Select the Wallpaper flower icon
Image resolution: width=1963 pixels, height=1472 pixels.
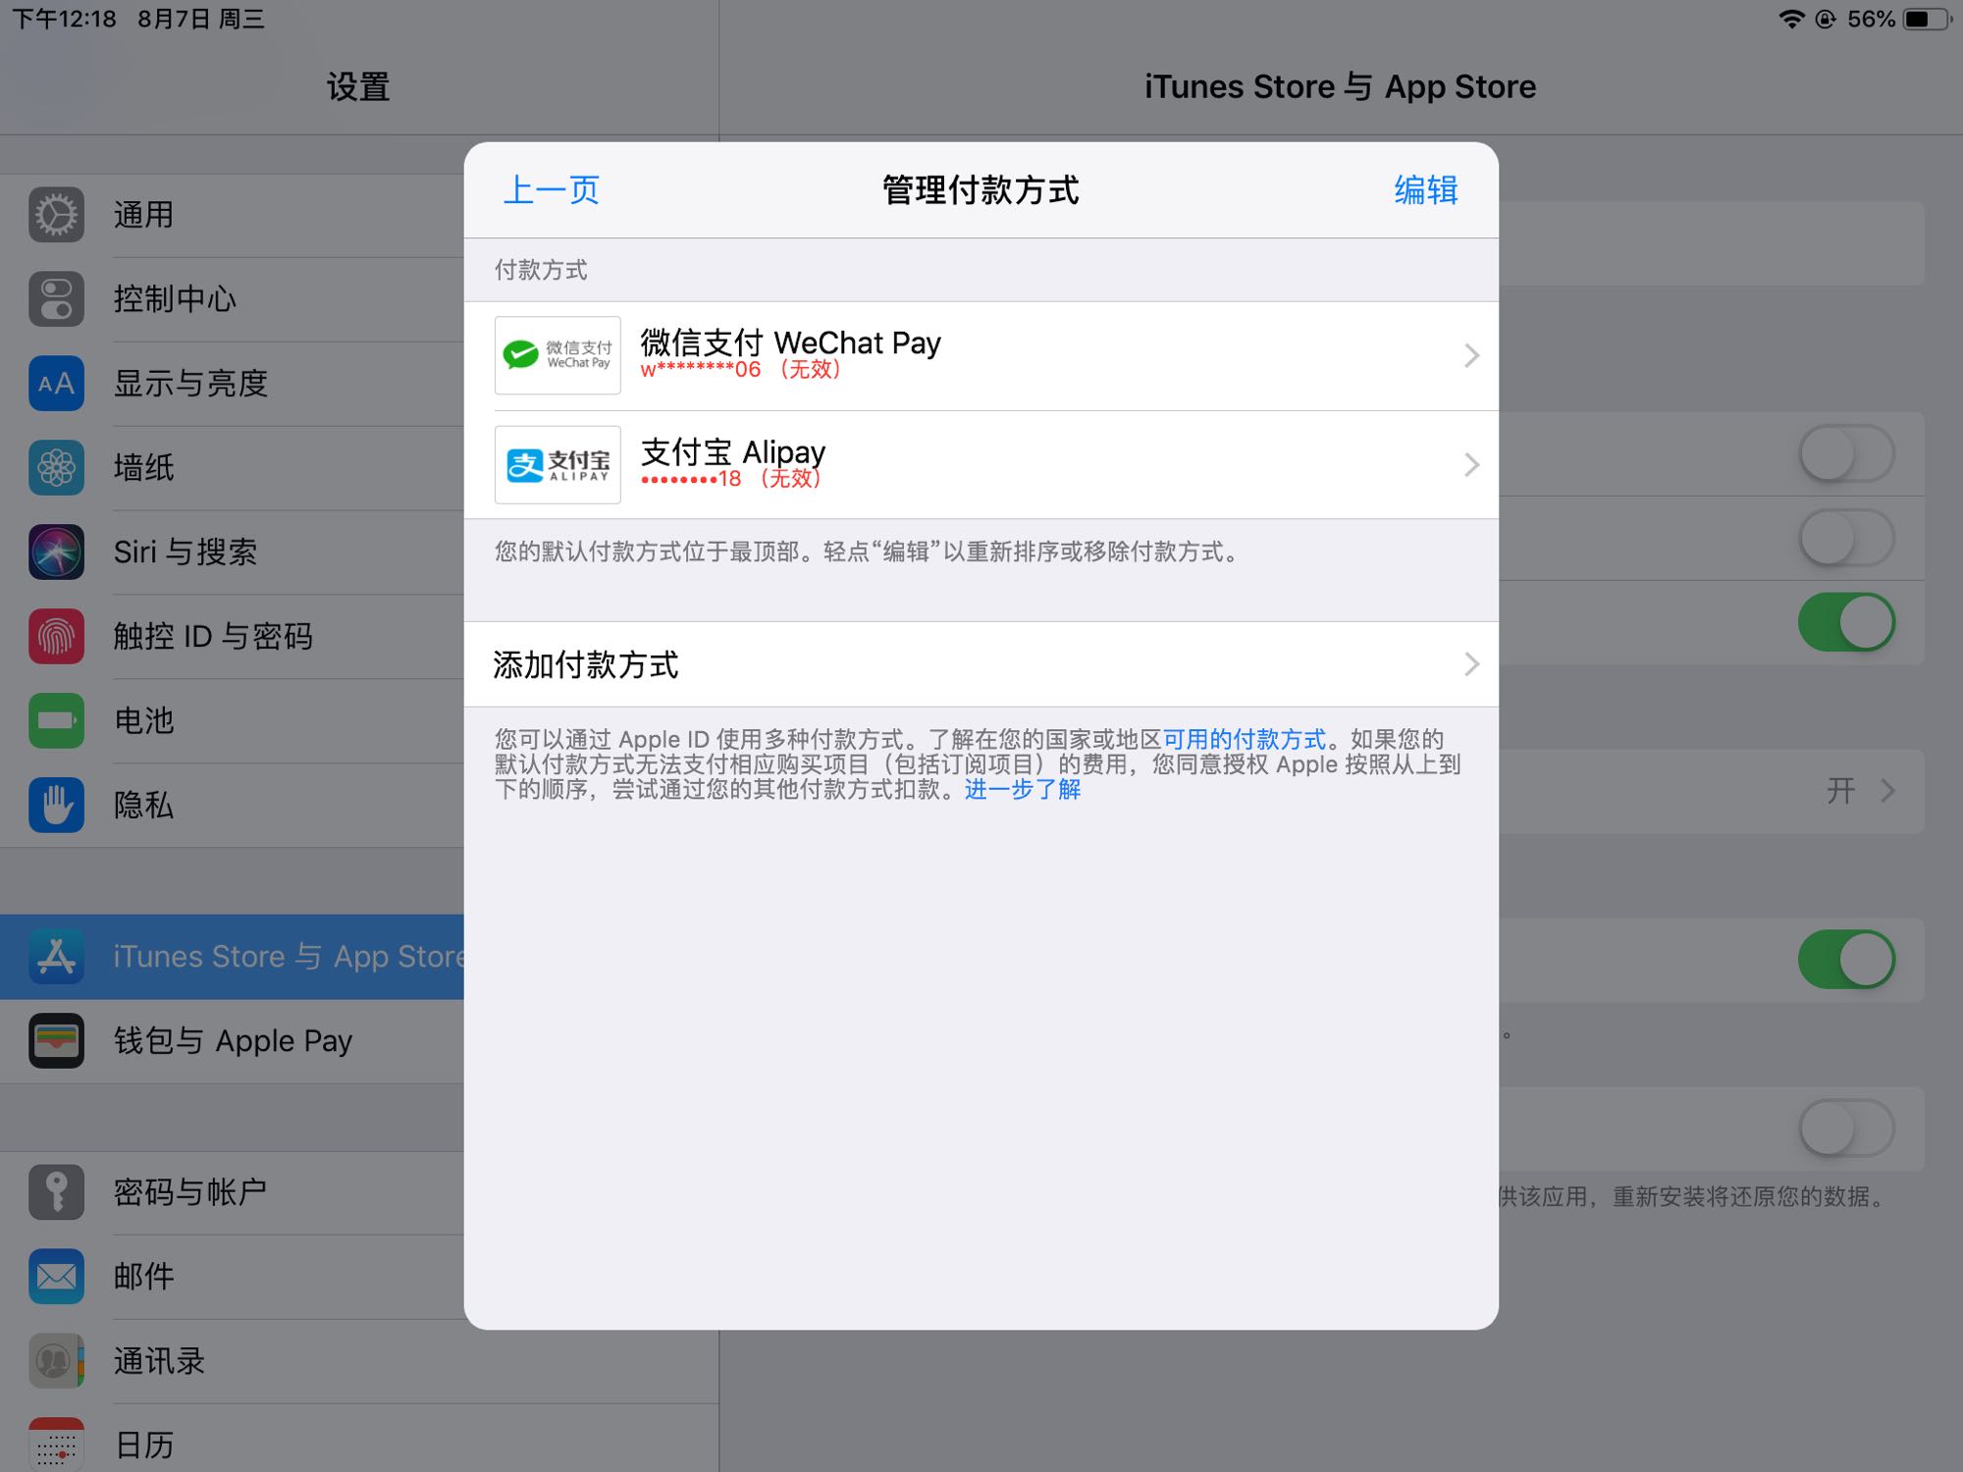(56, 468)
